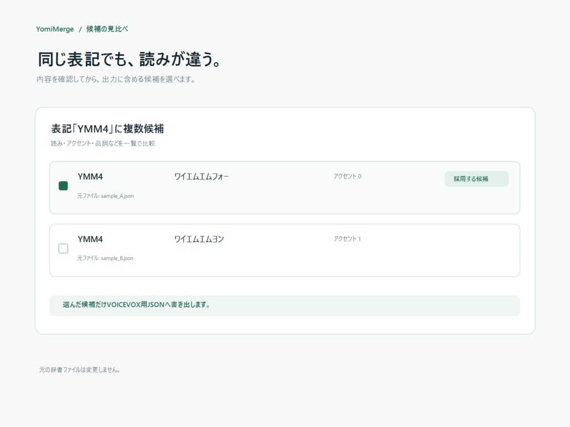Click the アクセント 0 label
The width and height of the screenshot is (570, 427).
347,176
